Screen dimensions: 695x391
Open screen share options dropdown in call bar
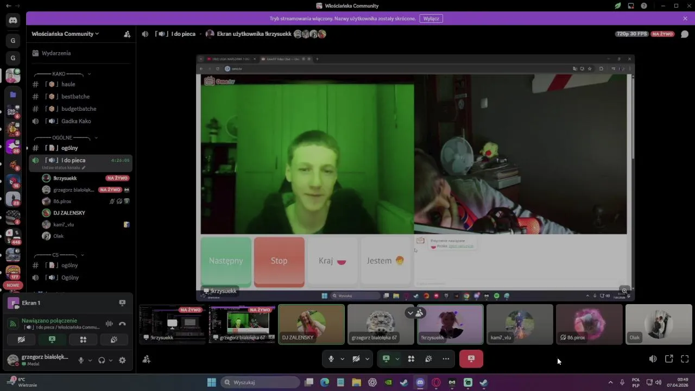(x=397, y=359)
